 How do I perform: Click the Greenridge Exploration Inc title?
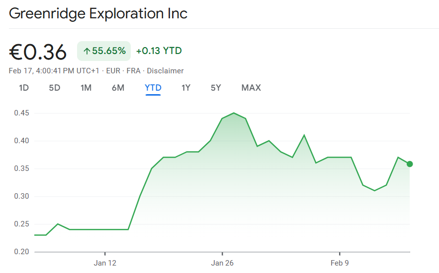(x=98, y=13)
